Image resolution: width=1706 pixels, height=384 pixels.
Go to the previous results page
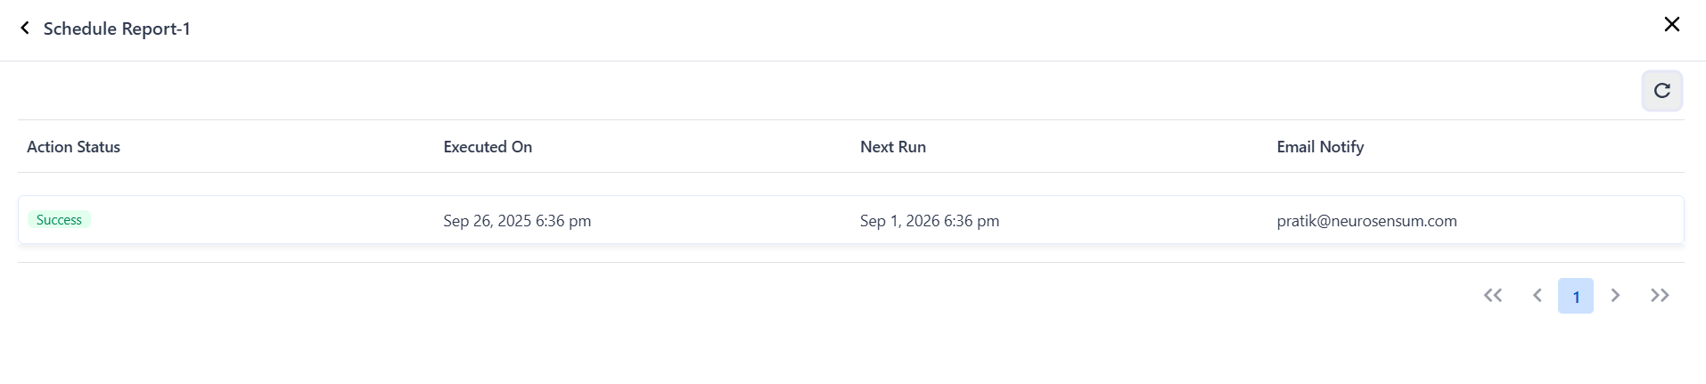pos(1537,296)
